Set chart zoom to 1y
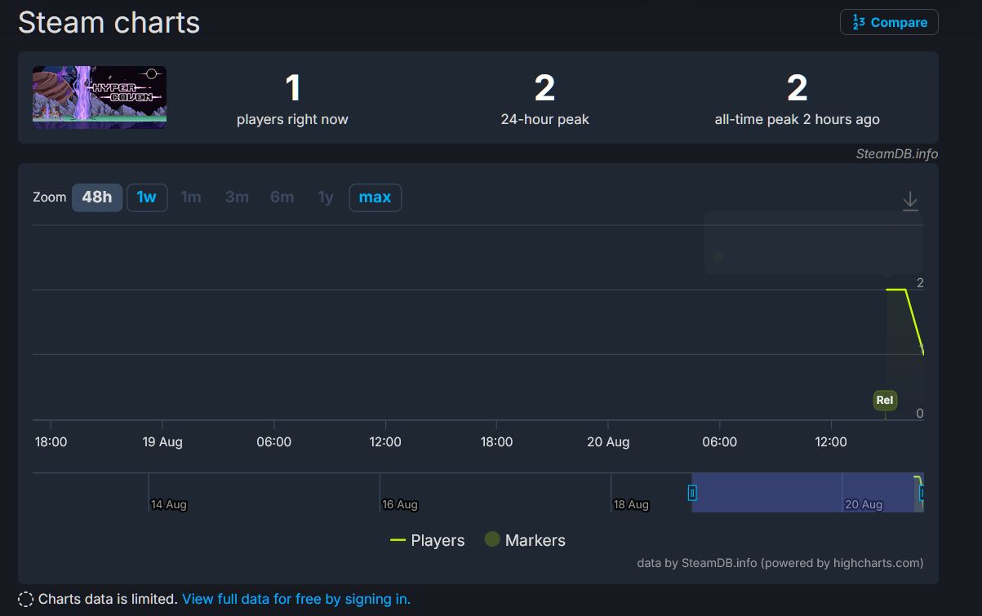The height and width of the screenshot is (616, 982). [326, 197]
